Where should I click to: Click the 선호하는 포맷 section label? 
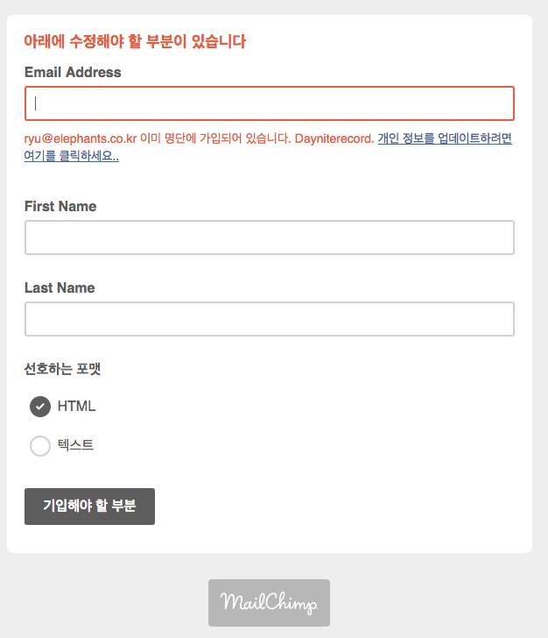pyautogui.click(x=62, y=369)
